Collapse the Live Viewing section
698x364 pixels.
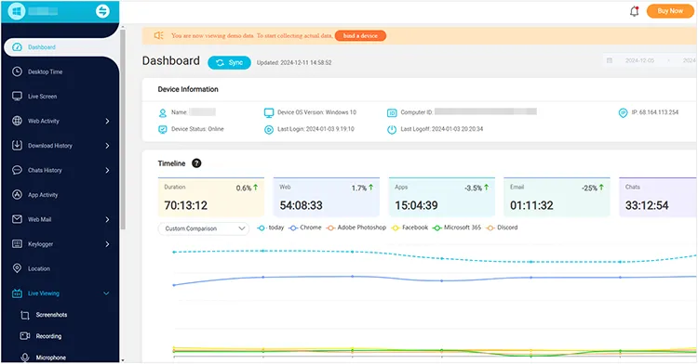point(106,293)
